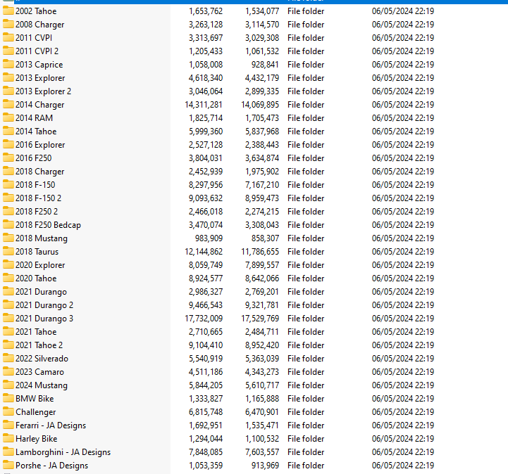
Task: Click the folder icon beside Challenger
Action: [8, 412]
